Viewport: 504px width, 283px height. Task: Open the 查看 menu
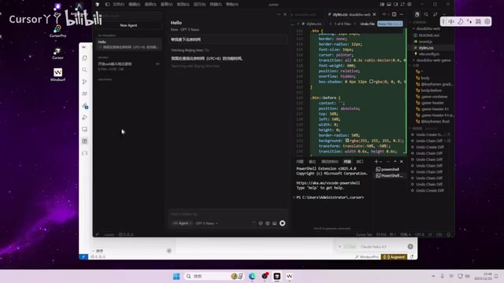coord(166,5)
